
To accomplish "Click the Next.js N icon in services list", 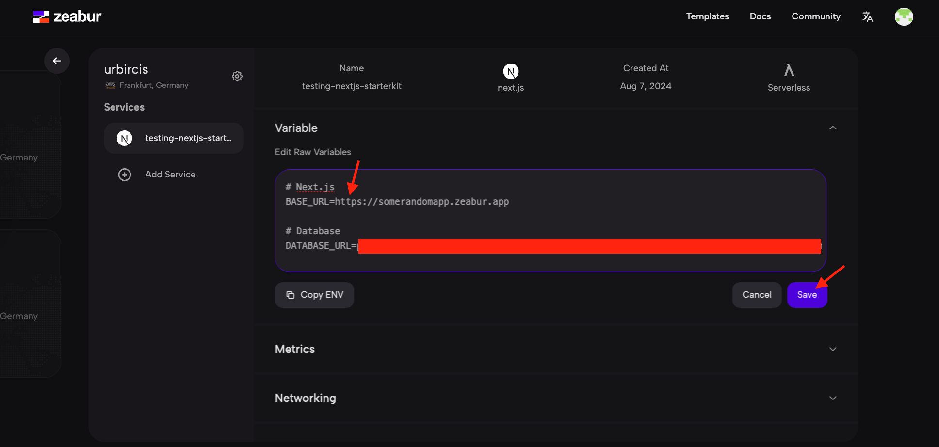I will click(125, 138).
